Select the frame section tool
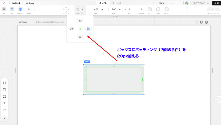This screenshot has height=125, width=221. coord(4,83)
